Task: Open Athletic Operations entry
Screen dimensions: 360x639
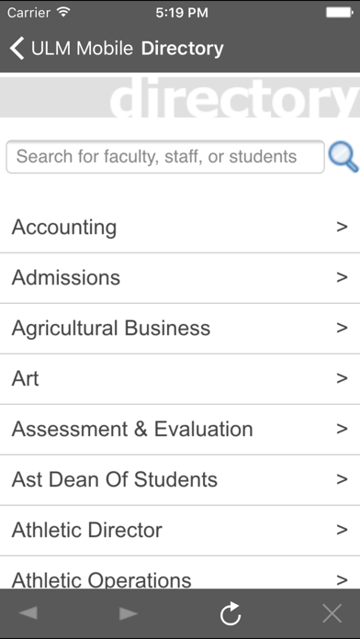Action: pos(180,573)
